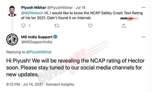Open the Jul 14 tweet timestamp
Viewport: 152px width, 92px height.
click(x=80, y=8)
